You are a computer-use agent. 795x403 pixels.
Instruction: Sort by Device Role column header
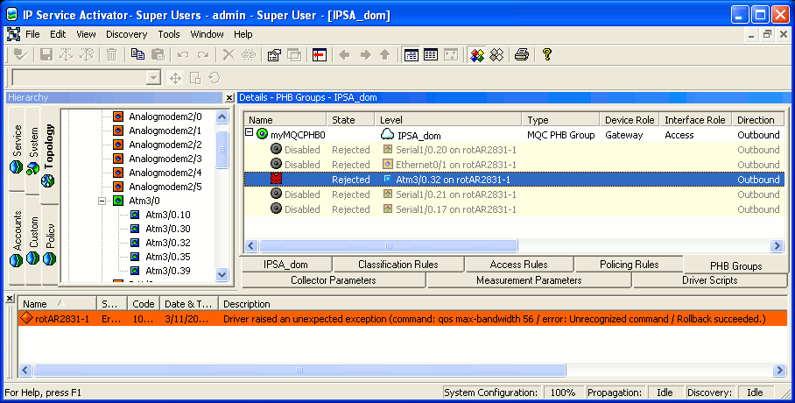(x=630, y=120)
